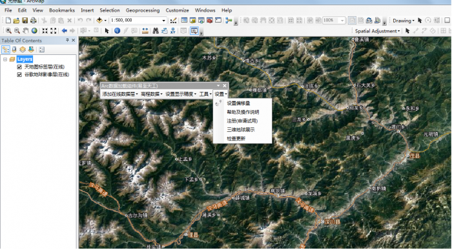This screenshot has width=452, height=249.
Task: Toggle List By Drawing Order view
Action: (x=5, y=50)
